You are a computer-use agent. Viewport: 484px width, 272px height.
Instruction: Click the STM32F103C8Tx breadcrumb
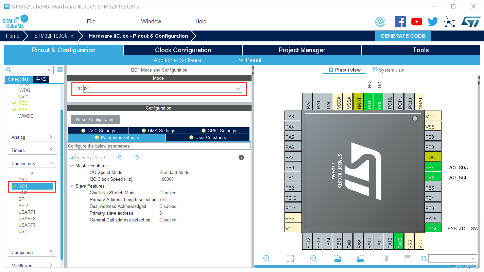coord(54,36)
